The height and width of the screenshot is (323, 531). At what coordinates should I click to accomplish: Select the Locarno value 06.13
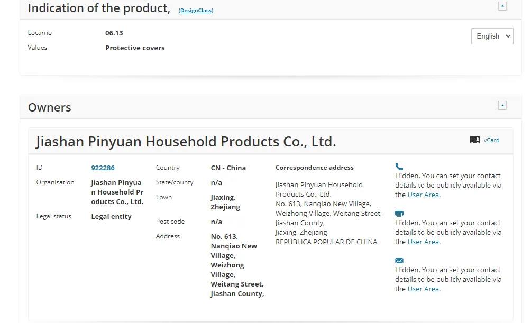(114, 33)
